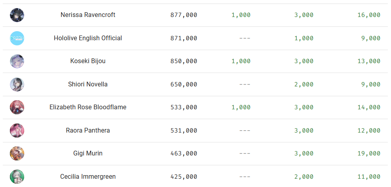The height and width of the screenshot is (187, 391).
Task: Click the Hololive English Official channel logo
Action: [17, 38]
